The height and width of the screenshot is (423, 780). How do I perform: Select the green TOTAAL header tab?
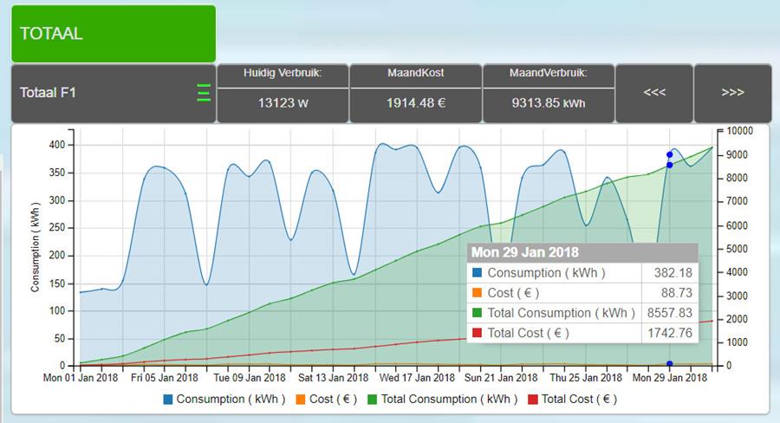pos(113,34)
